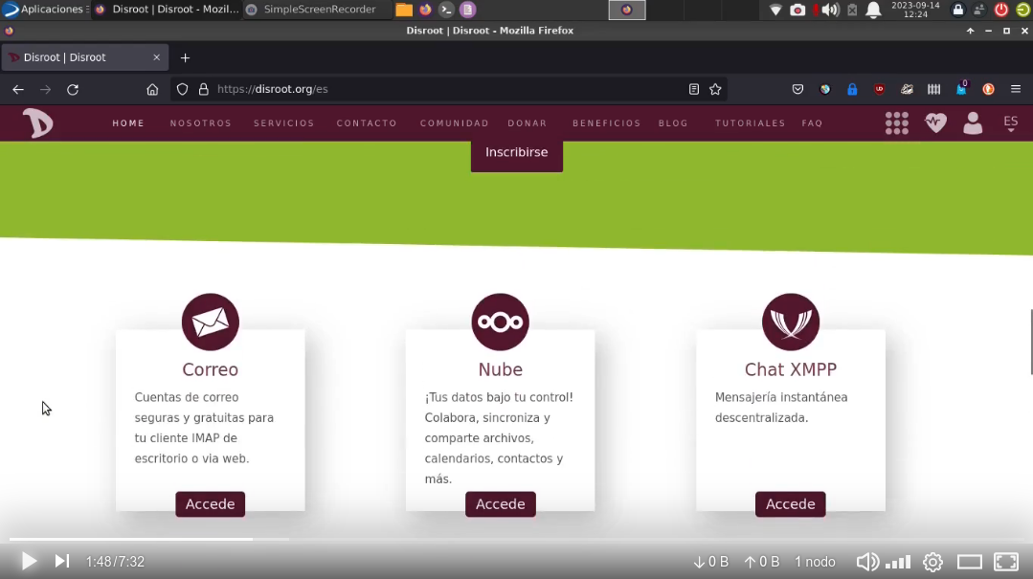1033x579 pixels.
Task: Click the red power button in panel
Action: [1000, 10]
